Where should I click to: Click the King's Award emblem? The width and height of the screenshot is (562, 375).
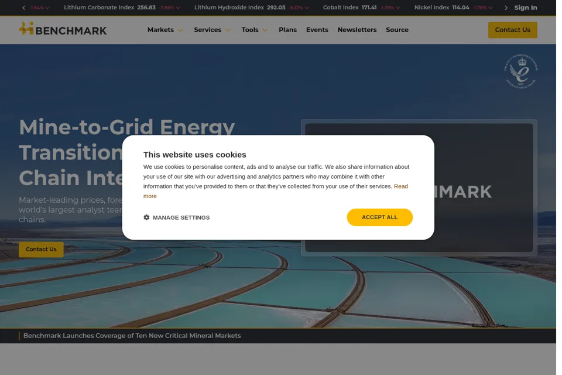(521, 71)
